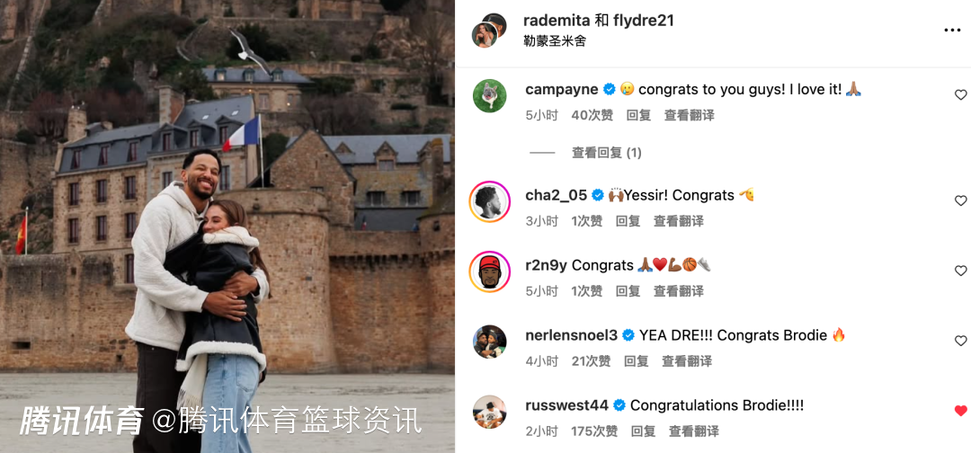Open nerlensnoel3's profile avatar

click(489, 342)
